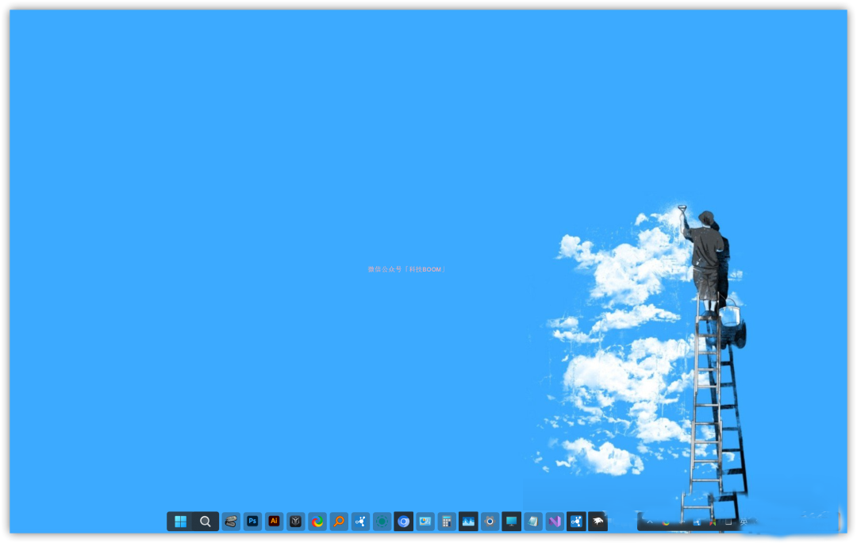Open the gear Settings taskbar icon
The height and width of the screenshot is (543, 857).
point(490,522)
